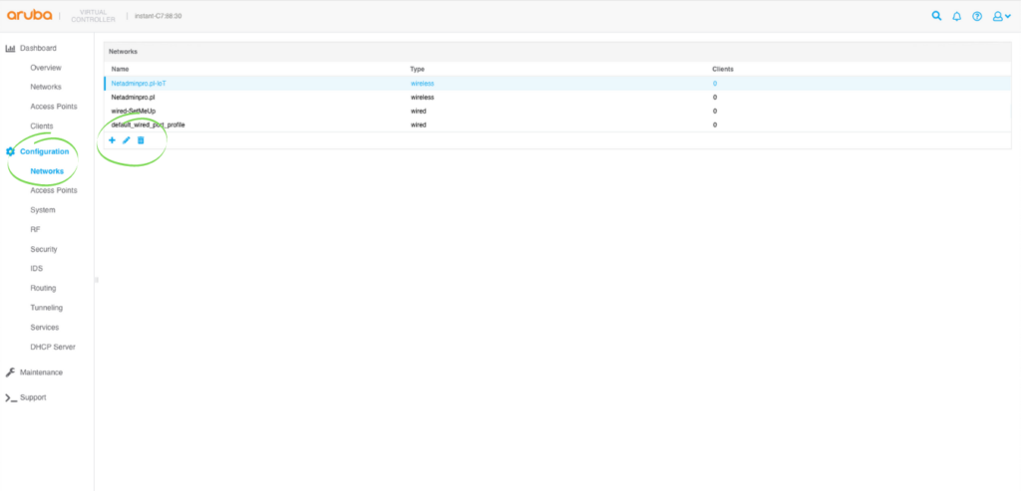Expand the Maintenance section

[x=41, y=372]
